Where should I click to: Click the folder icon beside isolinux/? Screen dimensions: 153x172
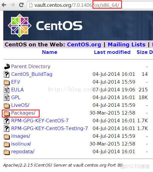pos(7,144)
